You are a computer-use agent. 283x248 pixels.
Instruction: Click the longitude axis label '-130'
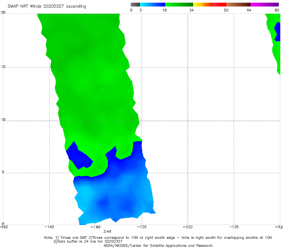[188, 227]
